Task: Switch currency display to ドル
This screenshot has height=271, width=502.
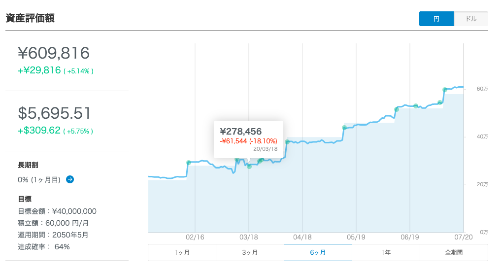Action: 471,19
